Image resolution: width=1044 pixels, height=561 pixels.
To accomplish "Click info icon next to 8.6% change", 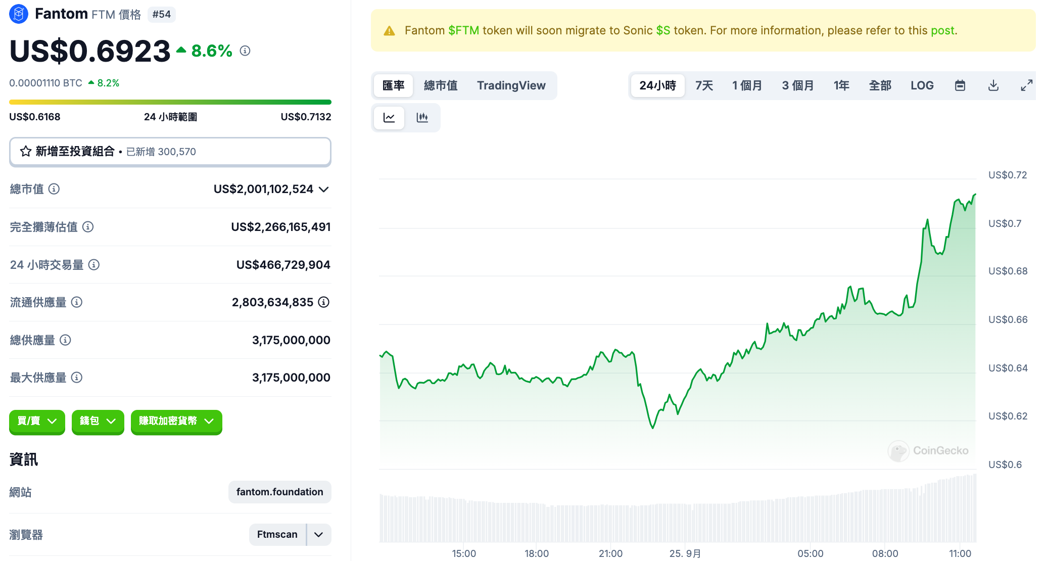I will 245,51.
